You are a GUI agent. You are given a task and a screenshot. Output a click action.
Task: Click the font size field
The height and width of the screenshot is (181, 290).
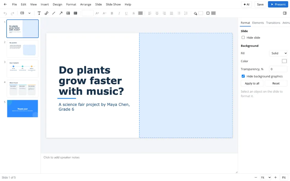pos(88,13)
